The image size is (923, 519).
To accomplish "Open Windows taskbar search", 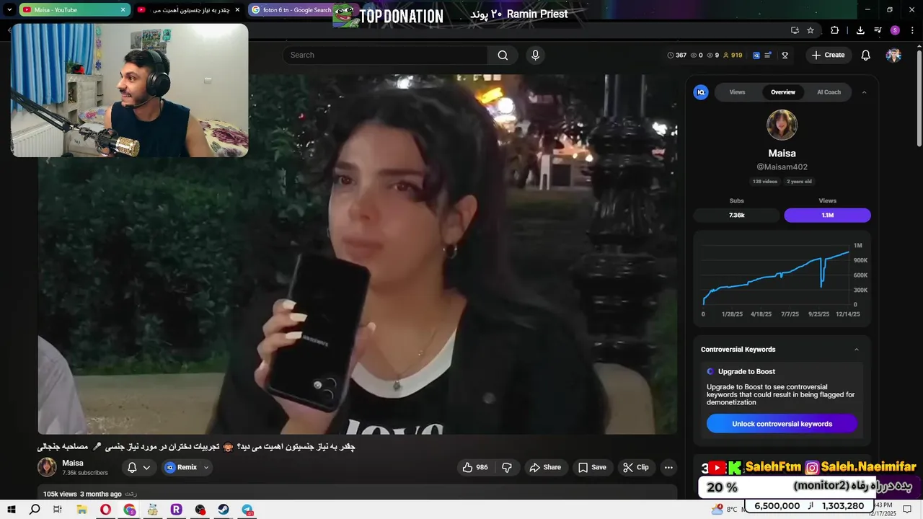I will 35,510.
